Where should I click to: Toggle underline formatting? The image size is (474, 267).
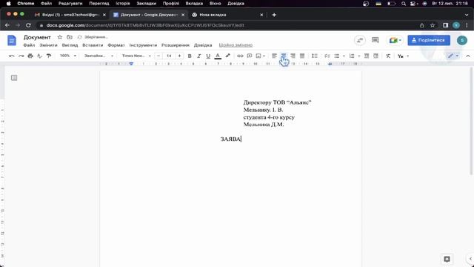point(208,56)
